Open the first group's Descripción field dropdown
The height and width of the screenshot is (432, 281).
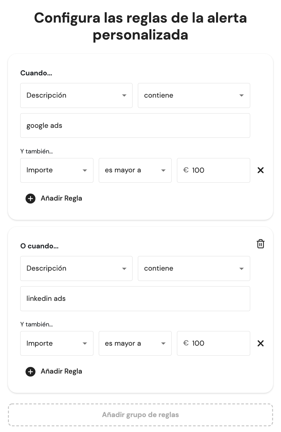click(76, 96)
